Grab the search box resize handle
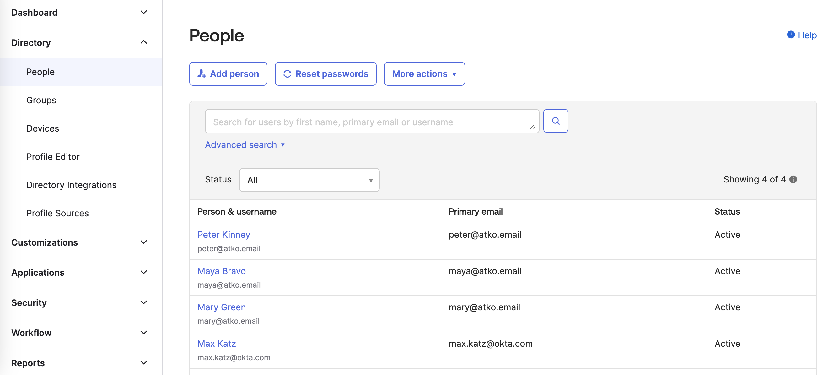Screen dimensions: 828x375 point(532,128)
